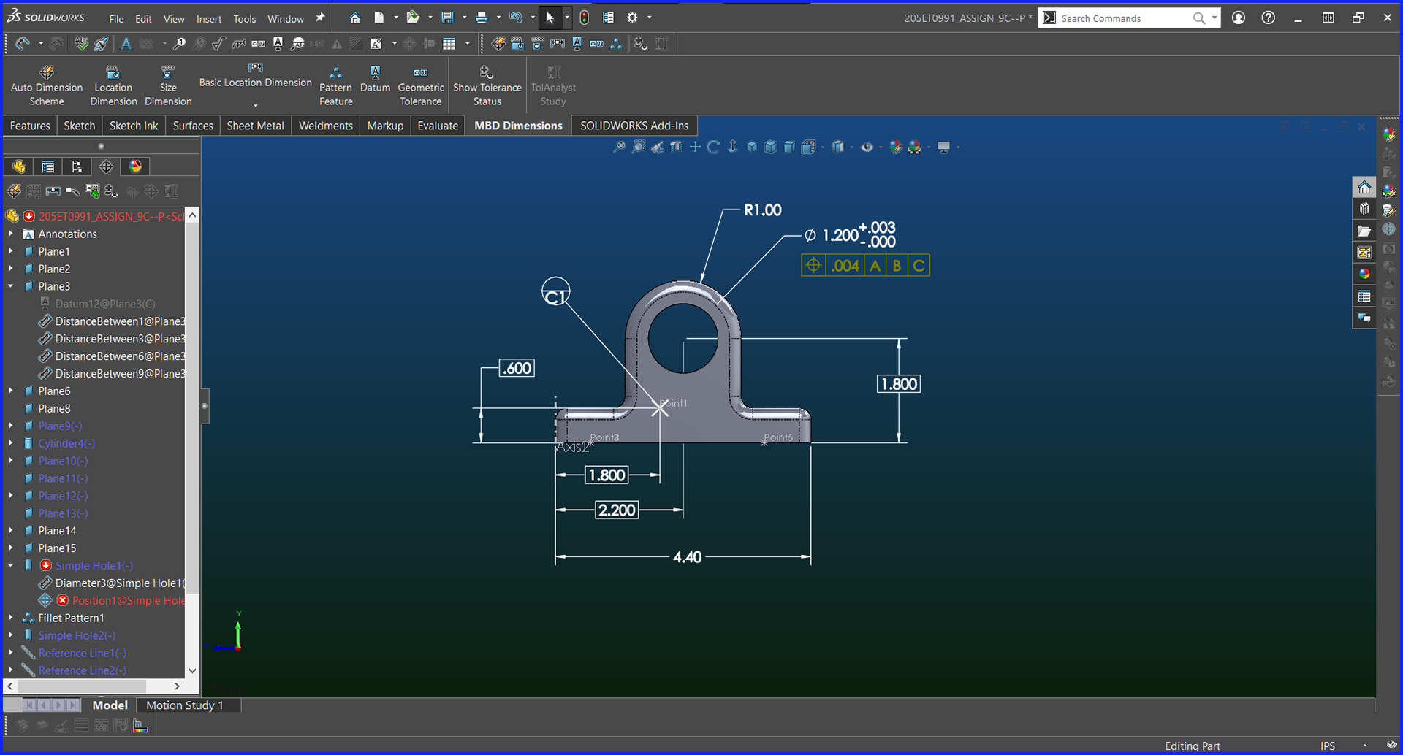Viewport: 1403px width, 755px height.
Task: Click the Save icon
Action: (x=447, y=18)
